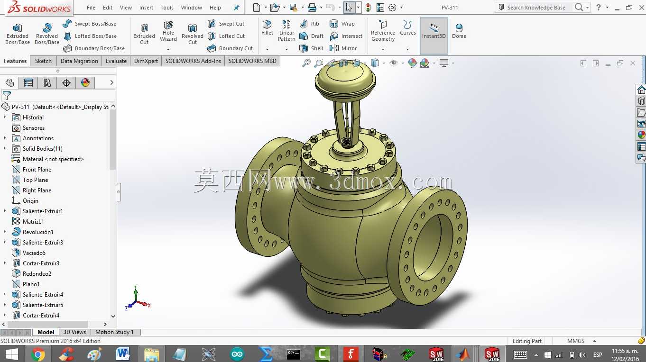646x362 pixels.
Task: Select the Shell tool
Action: pos(311,48)
